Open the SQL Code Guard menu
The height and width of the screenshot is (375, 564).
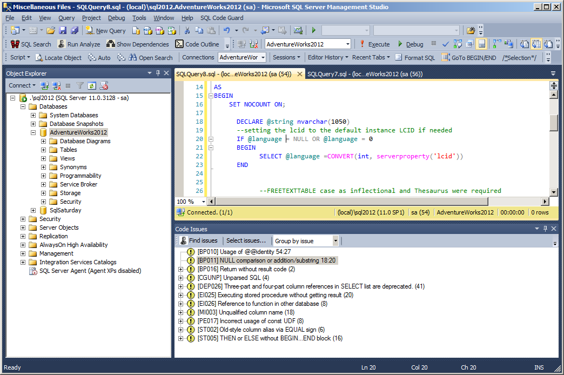tap(221, 18)
